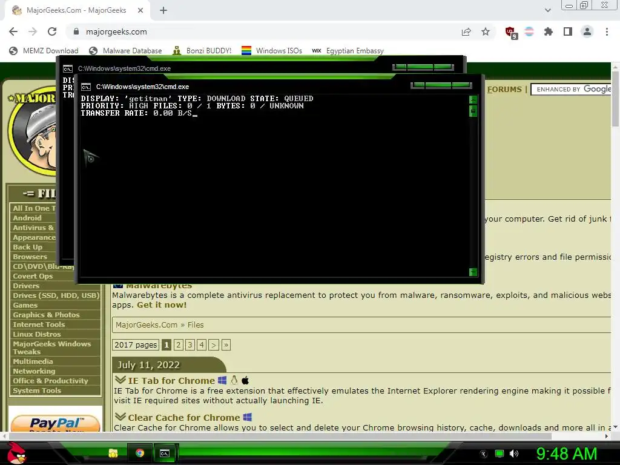Share this page icon in address bar
This screenshot has width=620, height=465.
pos(466,31)
